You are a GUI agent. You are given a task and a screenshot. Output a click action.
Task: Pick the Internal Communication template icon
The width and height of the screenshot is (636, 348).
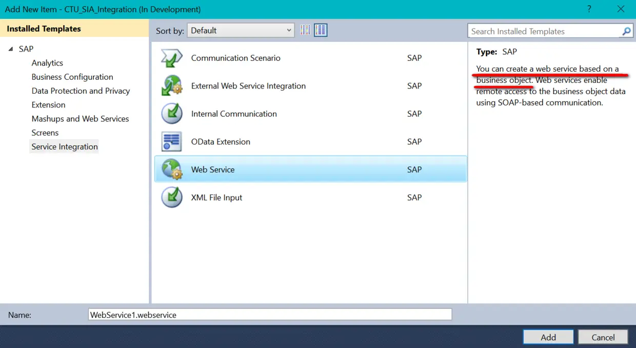(x=172, y=114)
